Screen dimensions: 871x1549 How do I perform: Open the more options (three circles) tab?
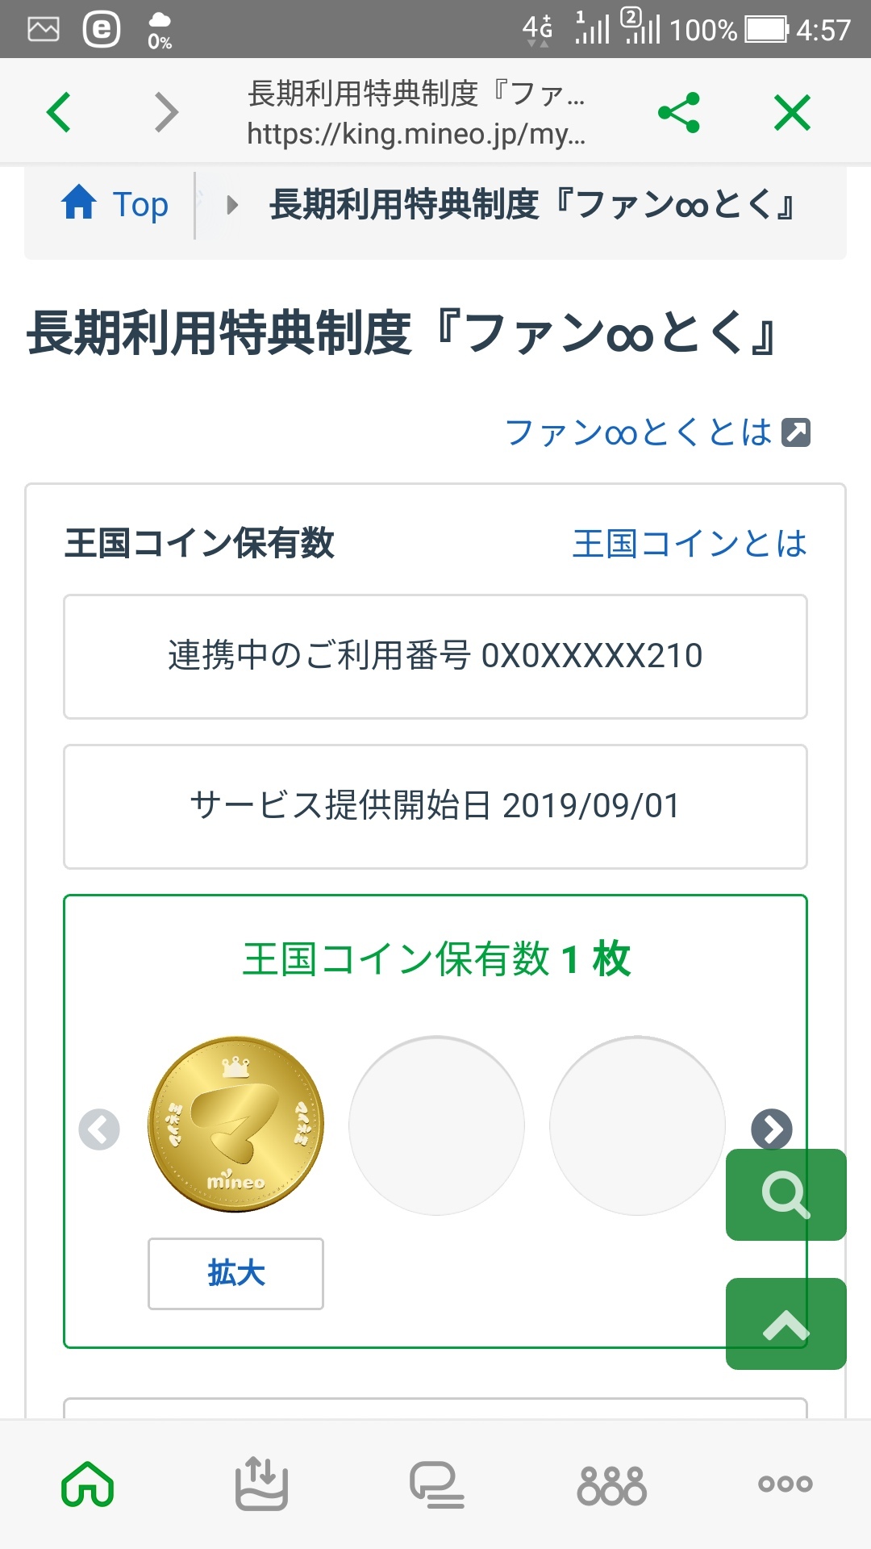point(785,1484)
